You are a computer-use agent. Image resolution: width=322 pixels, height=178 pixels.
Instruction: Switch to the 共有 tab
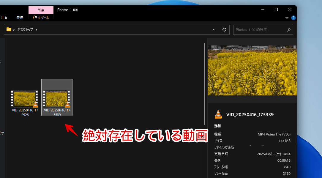pyautogui.click(x=4, y=18)
